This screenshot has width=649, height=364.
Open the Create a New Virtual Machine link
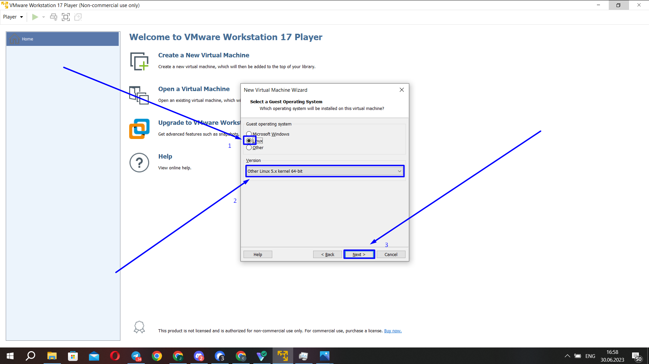point(204,55)
